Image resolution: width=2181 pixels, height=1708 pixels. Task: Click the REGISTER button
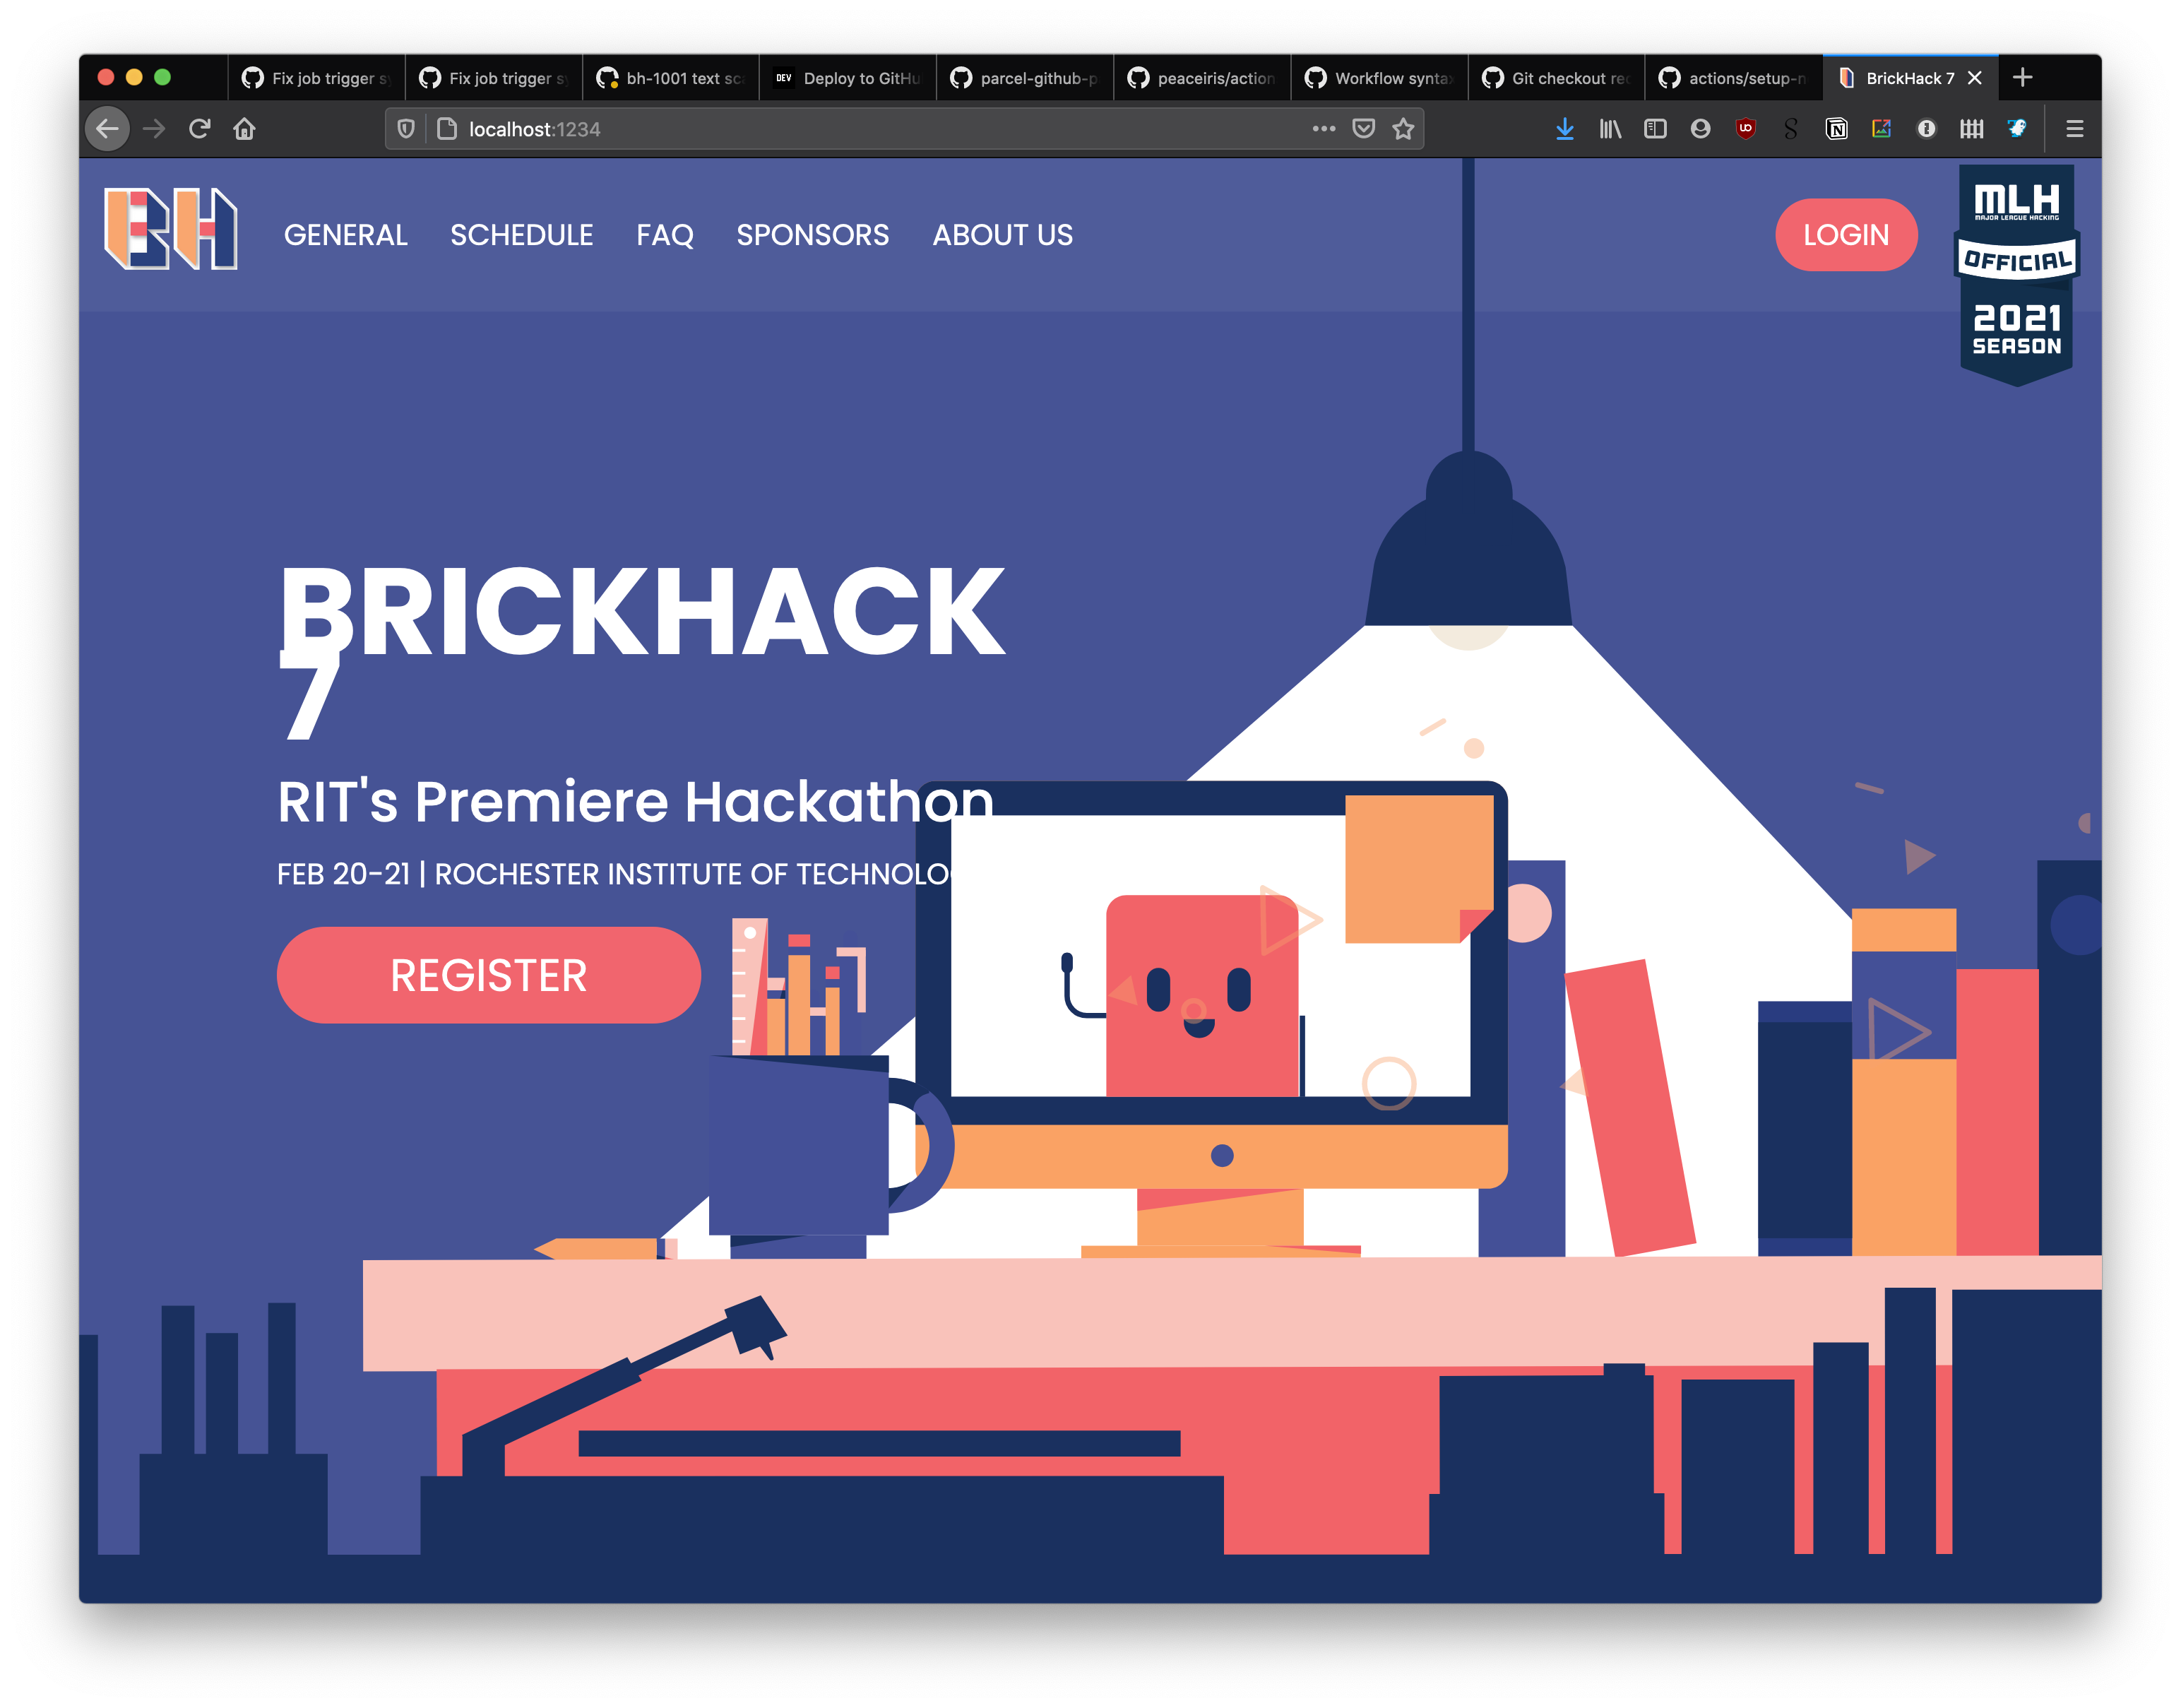coord(488,975)
